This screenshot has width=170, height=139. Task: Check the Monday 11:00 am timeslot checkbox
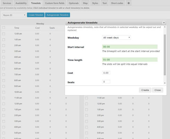(x=4, y=98)
